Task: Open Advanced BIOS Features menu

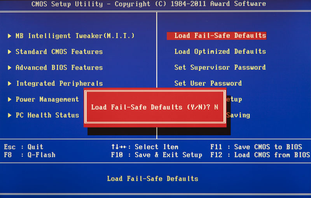Action: [59, 68]
